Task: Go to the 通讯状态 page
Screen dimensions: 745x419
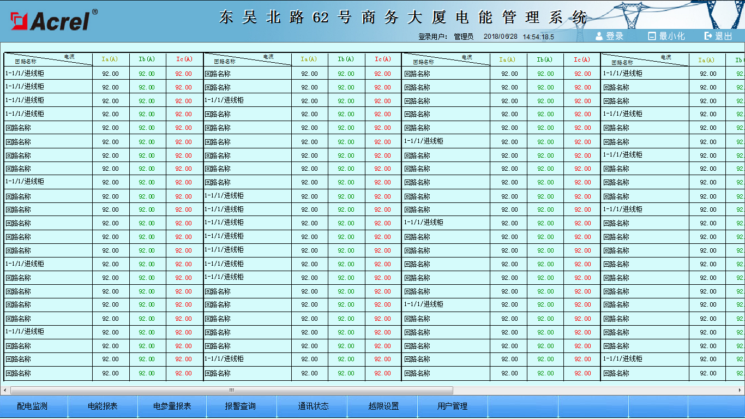Action: (x=313, y=406)
